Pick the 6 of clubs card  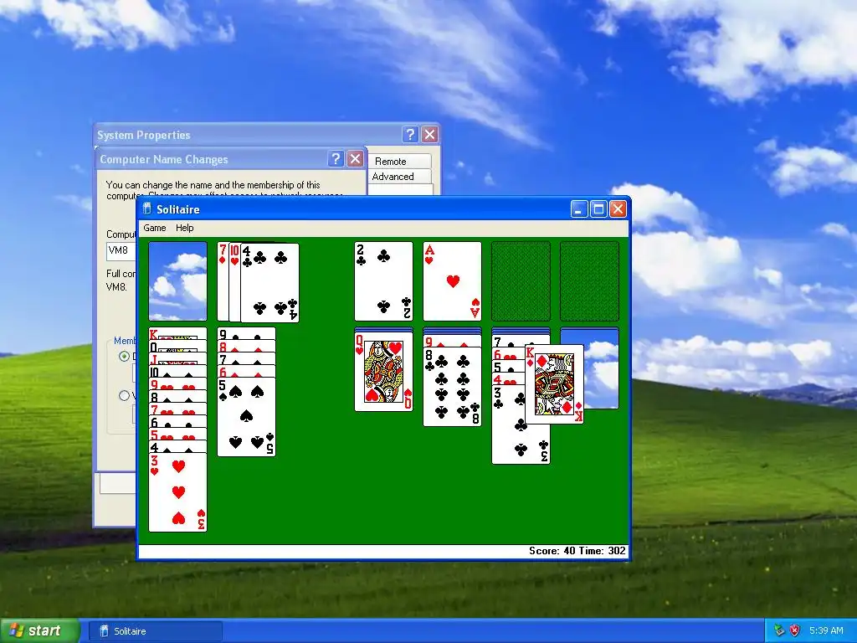(177, 421)
